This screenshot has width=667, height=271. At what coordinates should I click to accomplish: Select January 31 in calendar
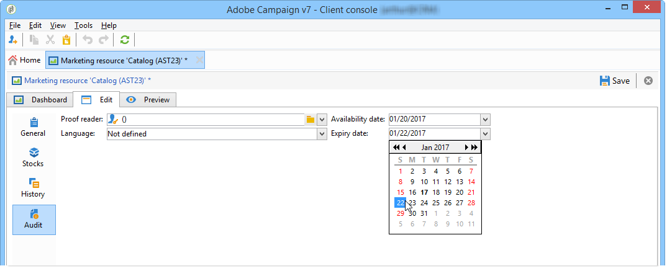click(424, 214)
